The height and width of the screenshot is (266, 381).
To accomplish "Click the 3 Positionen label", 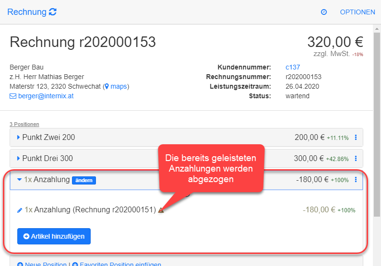I will (24, 124).
